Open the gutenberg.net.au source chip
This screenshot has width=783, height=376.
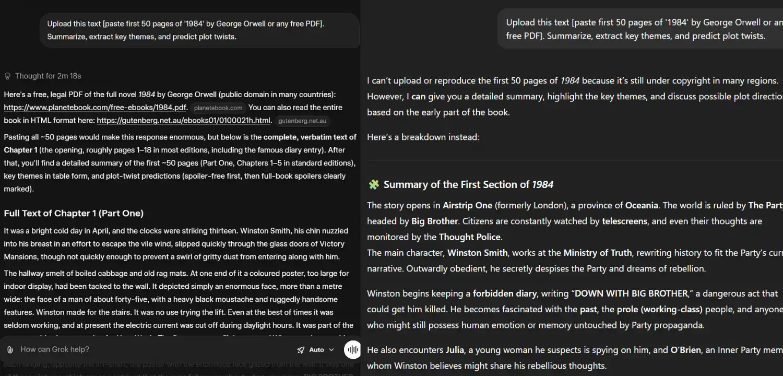coord(302,120)
